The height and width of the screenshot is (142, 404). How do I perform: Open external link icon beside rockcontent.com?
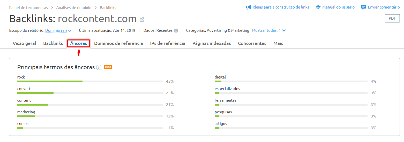(x=142, y=19)
